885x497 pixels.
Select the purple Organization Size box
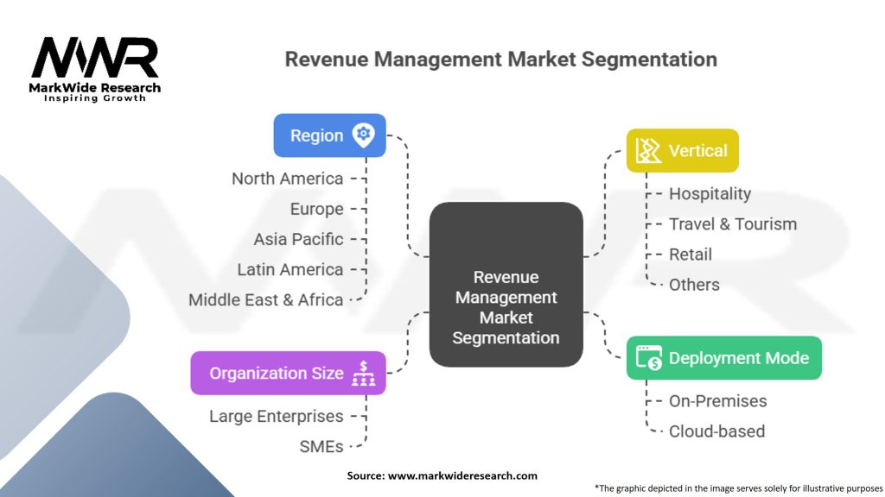[288, 373]
